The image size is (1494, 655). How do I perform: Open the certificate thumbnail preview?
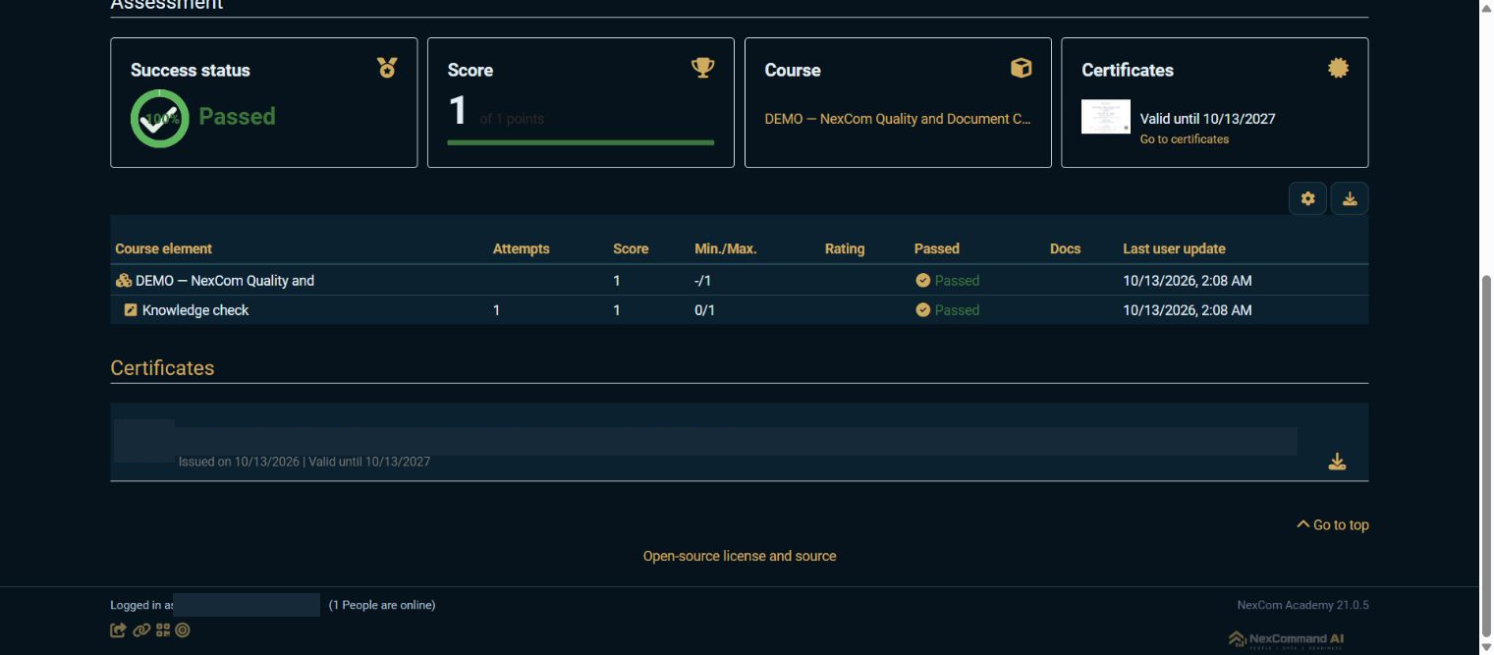pos(1106,117)
